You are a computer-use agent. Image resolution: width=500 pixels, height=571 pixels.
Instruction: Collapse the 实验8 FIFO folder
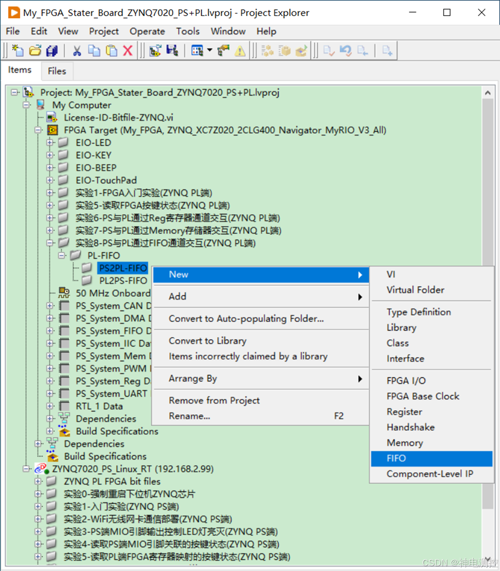[50, 243]
